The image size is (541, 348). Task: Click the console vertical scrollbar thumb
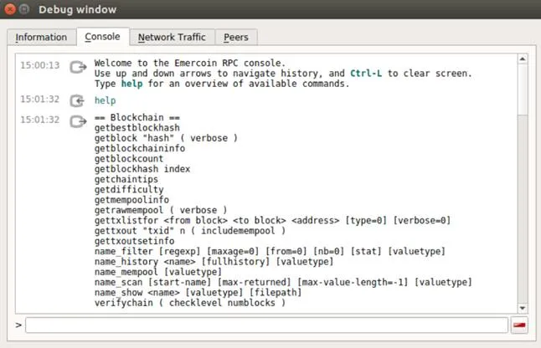tap(523, 90)
